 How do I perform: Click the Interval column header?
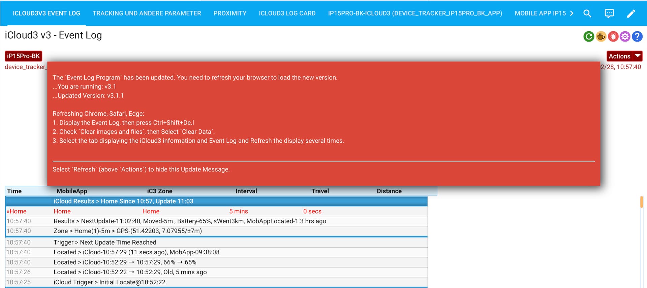(246, 191)
